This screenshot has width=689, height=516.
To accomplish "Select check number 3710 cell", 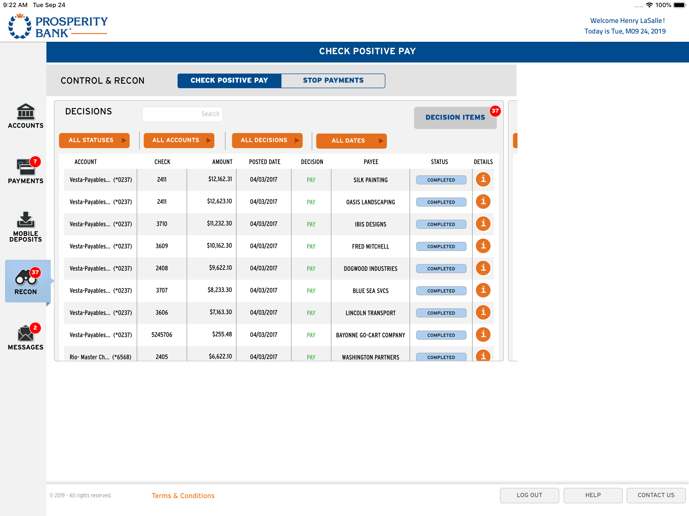I will [x=162, y=224].
